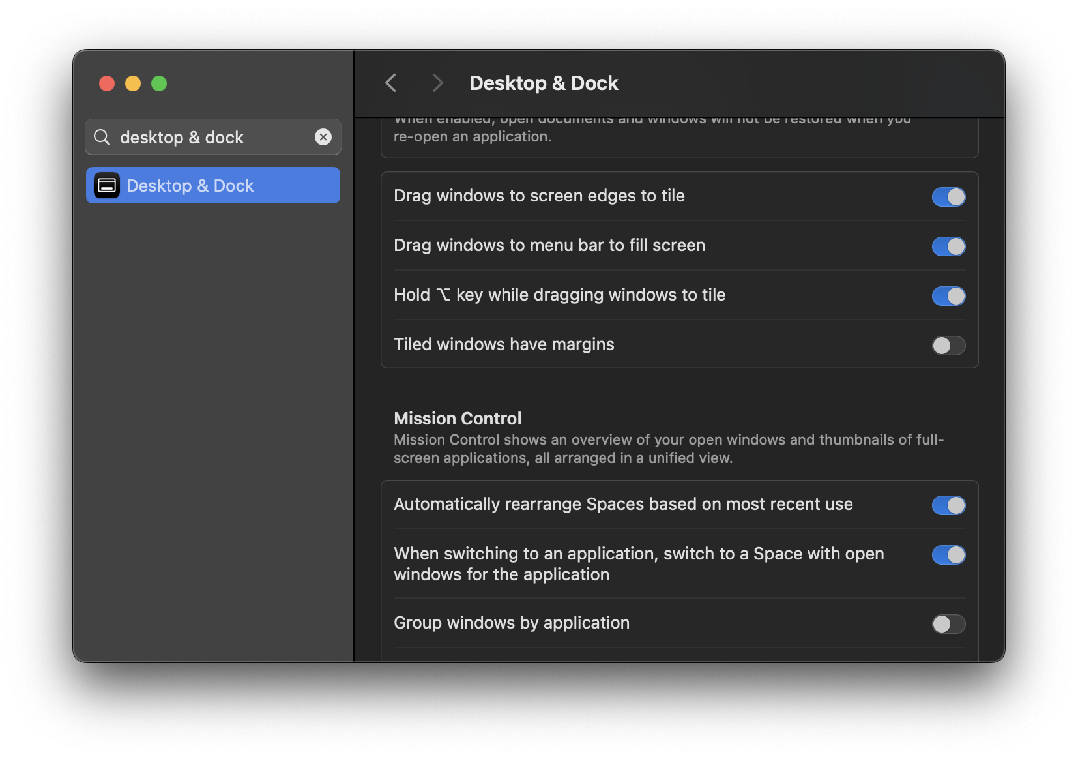Enable Tiled windows have margins

[x=948, y=346]
